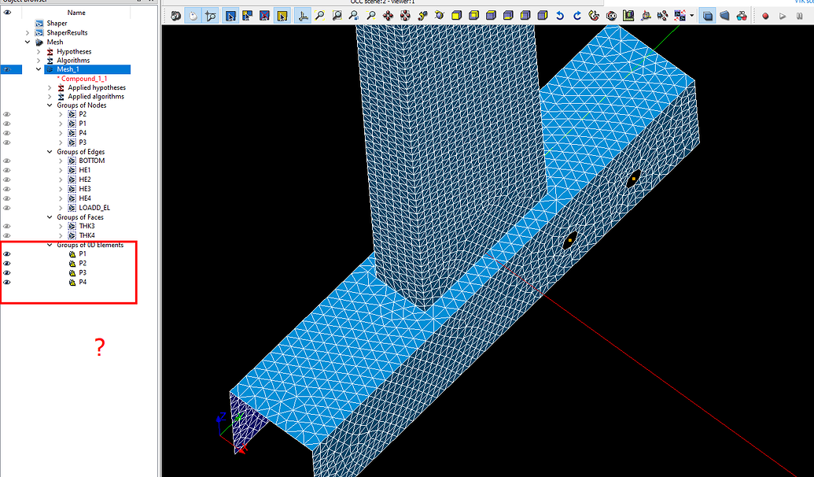Screen dimensions: 814x477
Task: Select edge group HE3 in the tree
Action: point(85,189)
